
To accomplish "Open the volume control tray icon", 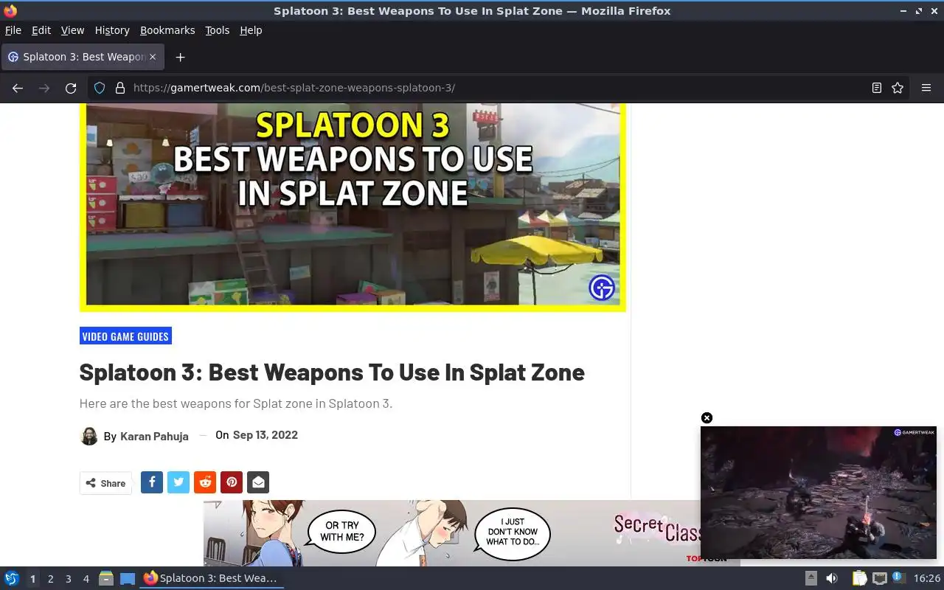I will tap(832, 578).
